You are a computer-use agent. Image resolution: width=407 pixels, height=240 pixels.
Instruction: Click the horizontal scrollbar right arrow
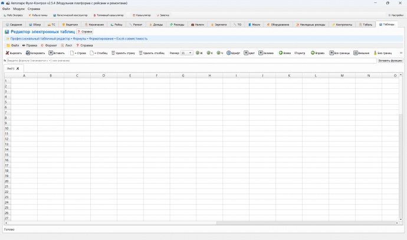397,223
